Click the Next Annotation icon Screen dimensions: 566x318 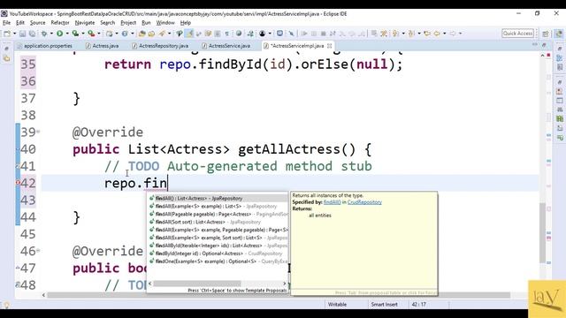click(x=396, y=34)
